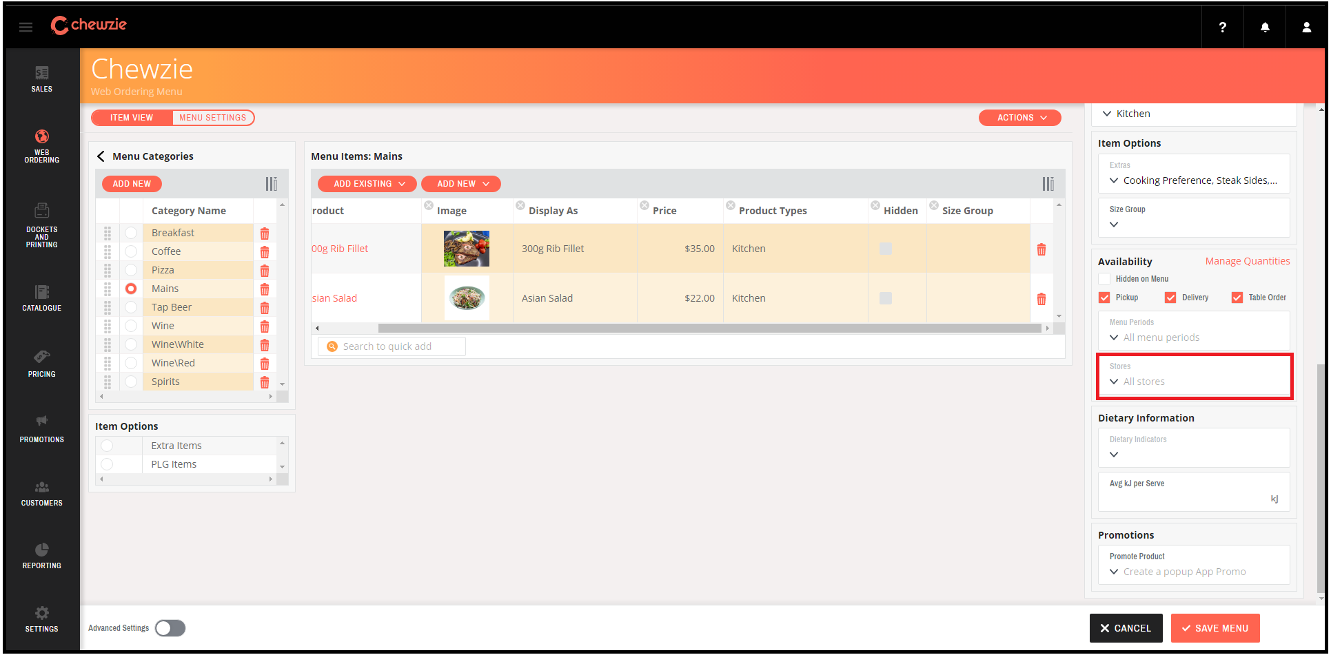Screen dimensions: 1331x655
Task: Open the Asian Salad thumbnail image
Action: [x=467, y=298]
